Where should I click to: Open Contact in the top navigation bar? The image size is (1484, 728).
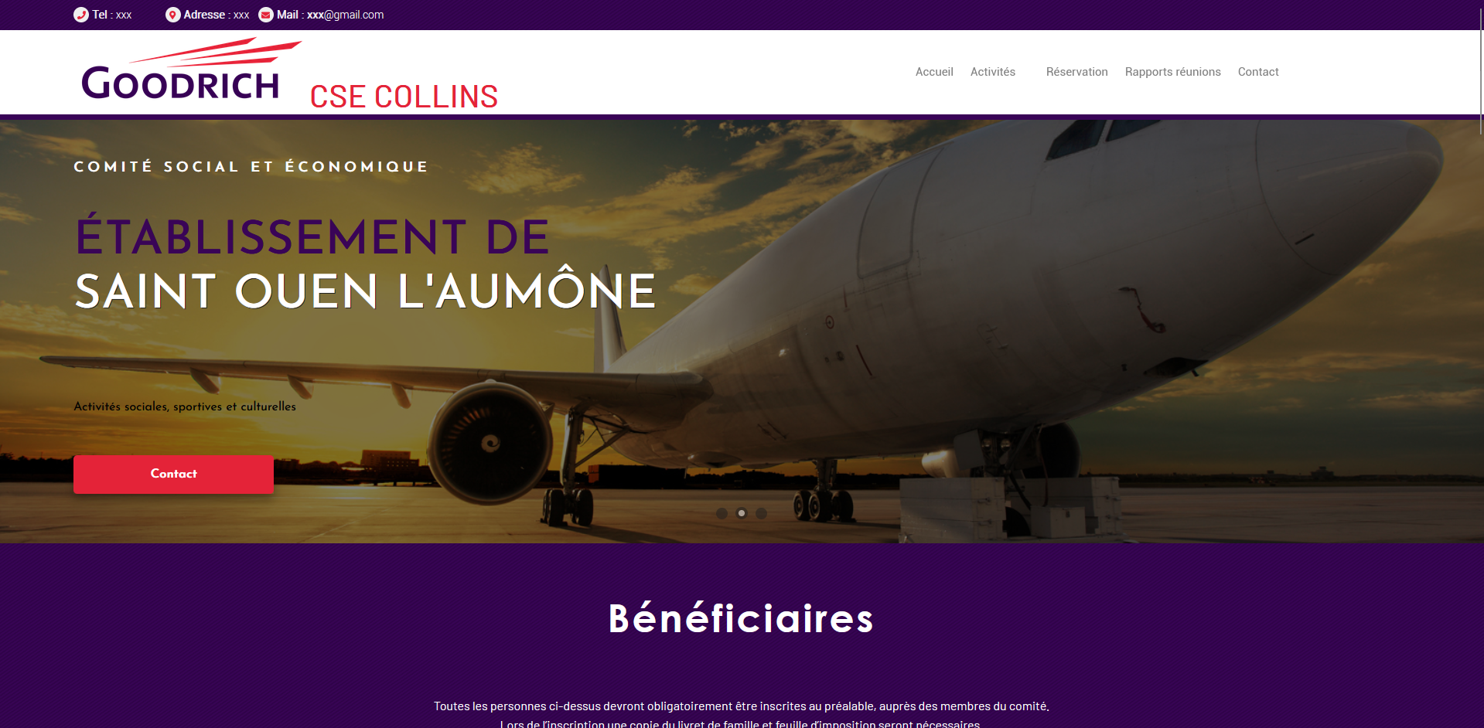pos(1258,72)
